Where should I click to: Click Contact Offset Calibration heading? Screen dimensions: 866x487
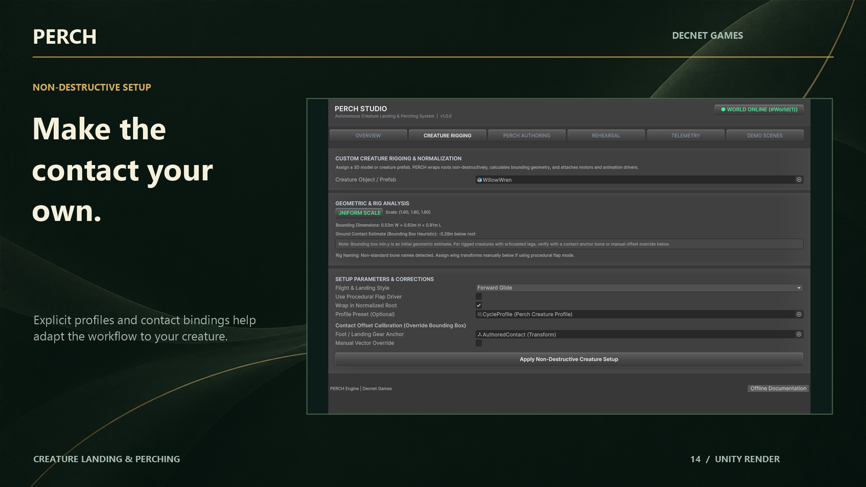pyautogui.click(x=401, y=326)
